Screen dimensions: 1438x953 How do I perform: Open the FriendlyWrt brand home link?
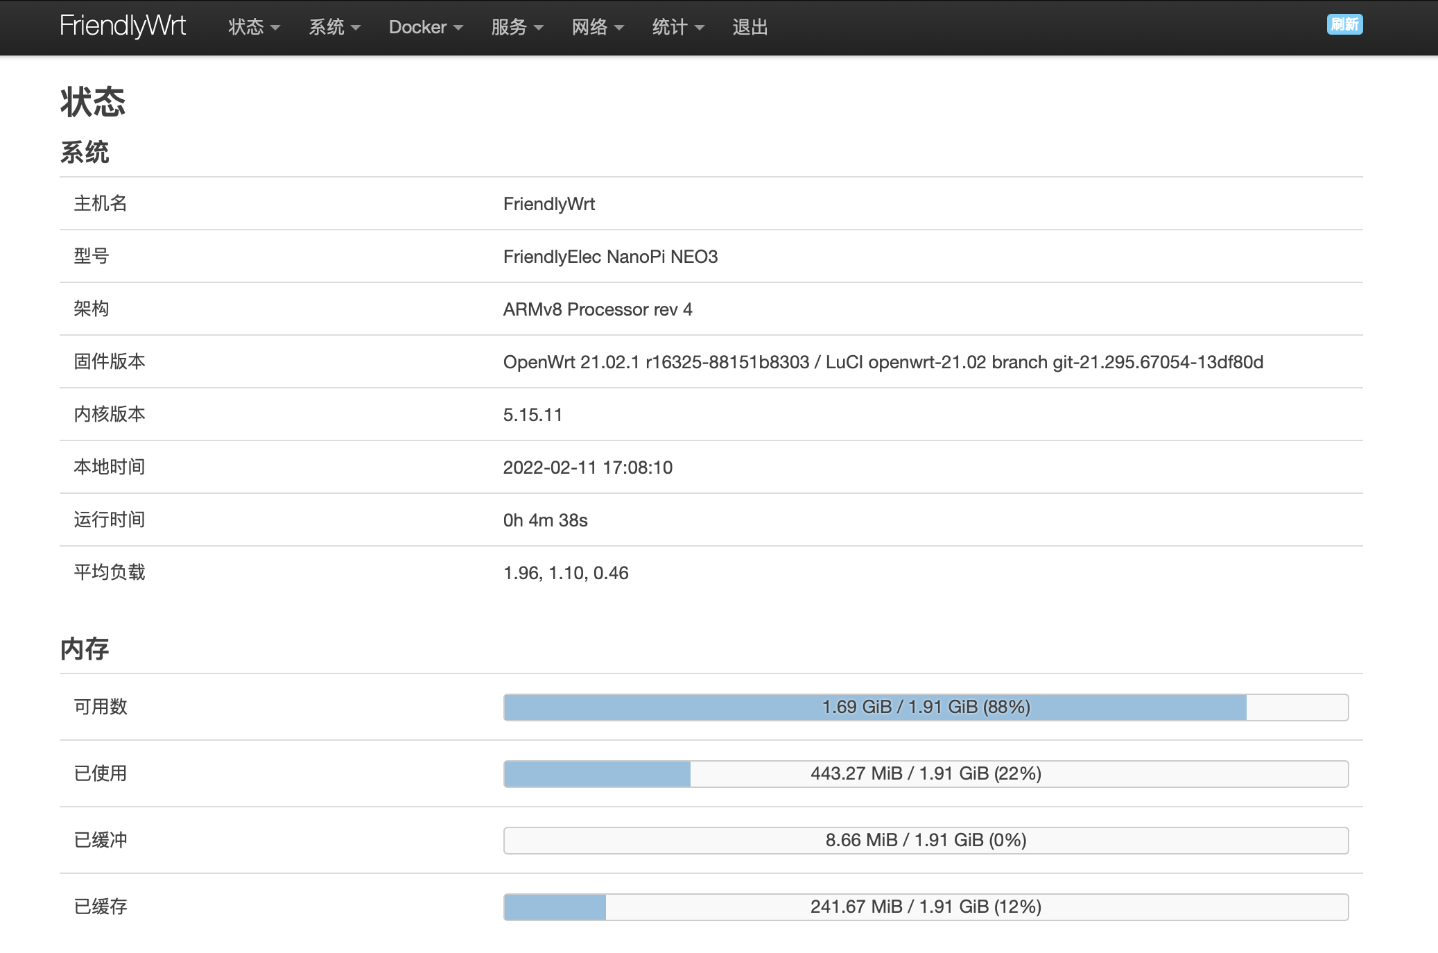[123, 26]
